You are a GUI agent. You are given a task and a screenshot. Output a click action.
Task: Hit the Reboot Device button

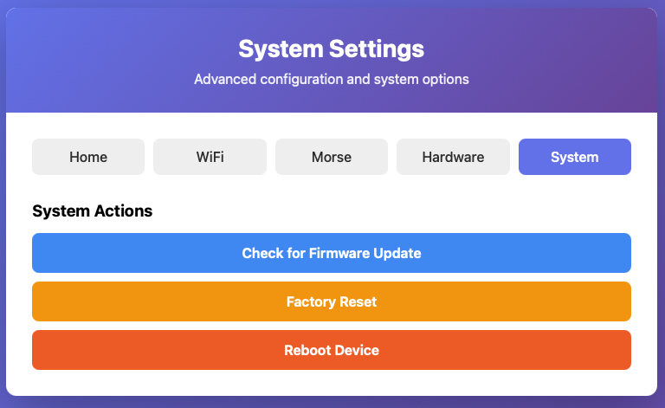tap(332, 350)
